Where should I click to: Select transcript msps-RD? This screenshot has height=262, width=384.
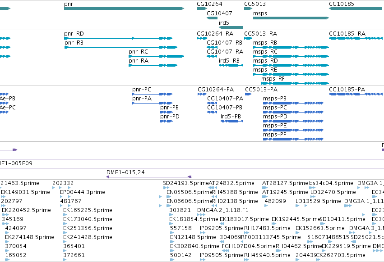[291, 65]
